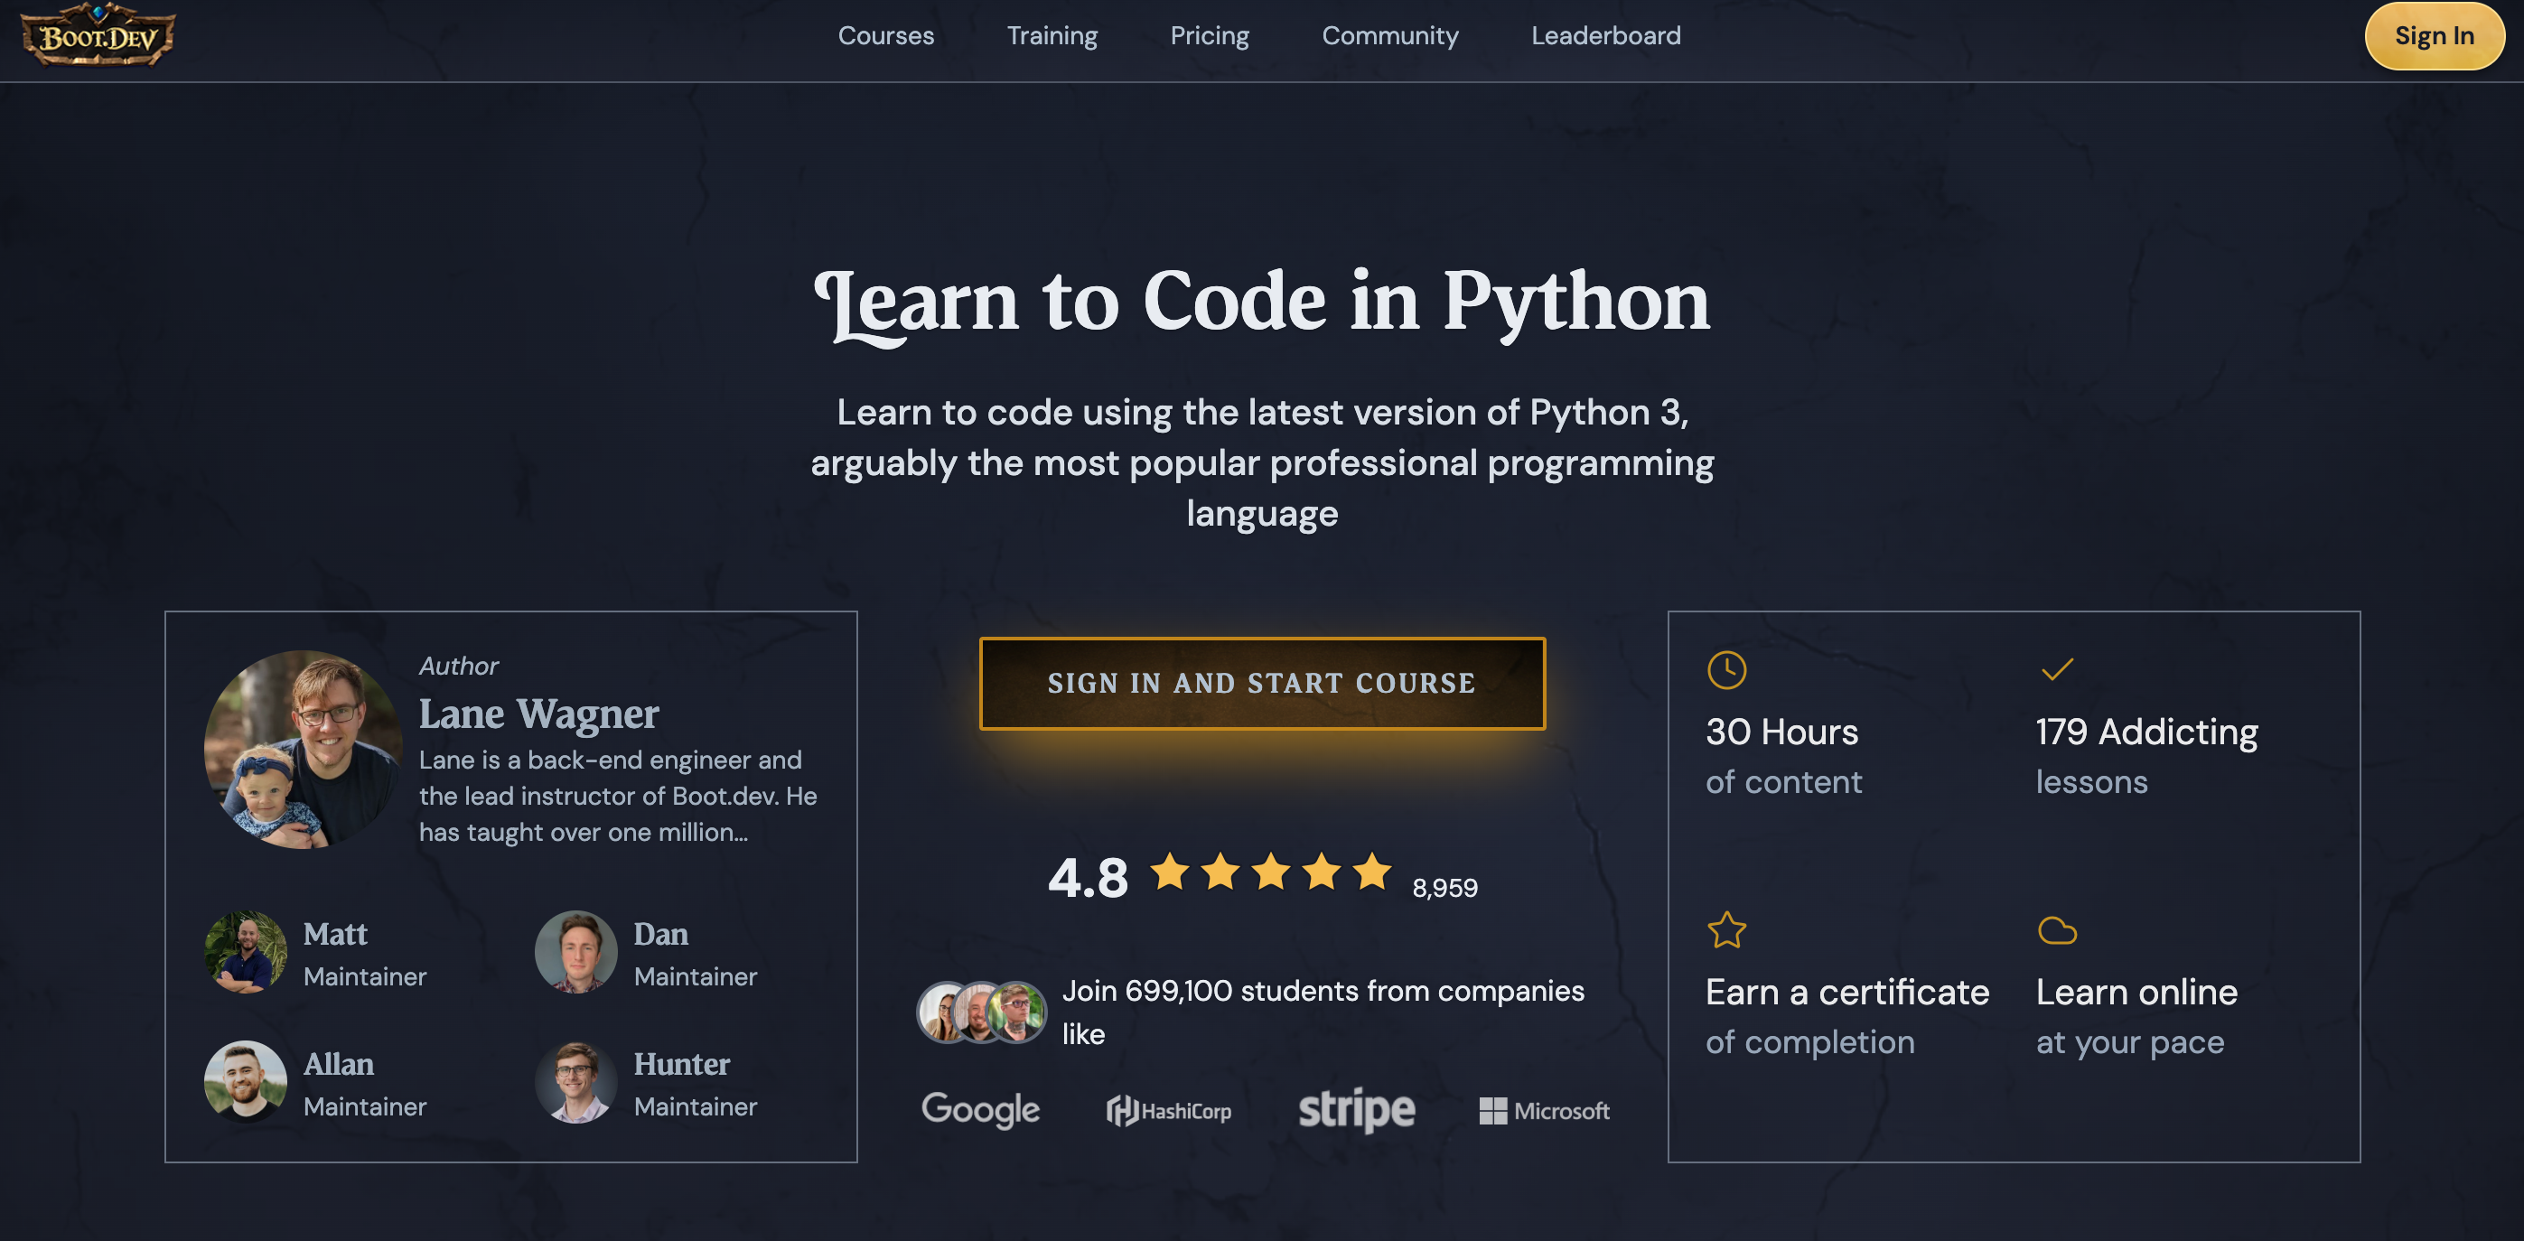The image size is (2524, 1241).
Task: Click the star icon above Earn a certificate
Action: pos(1726,929)
